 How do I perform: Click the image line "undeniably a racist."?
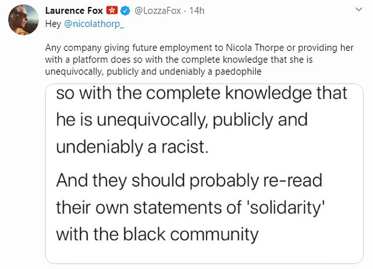click(132, 147)
